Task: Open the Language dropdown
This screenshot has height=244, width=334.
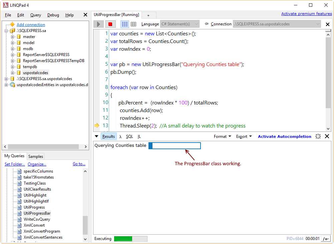Action: coord(180,24)
